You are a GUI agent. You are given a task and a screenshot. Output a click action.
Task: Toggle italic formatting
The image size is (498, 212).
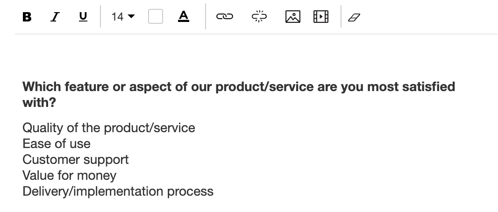point(56,17)
